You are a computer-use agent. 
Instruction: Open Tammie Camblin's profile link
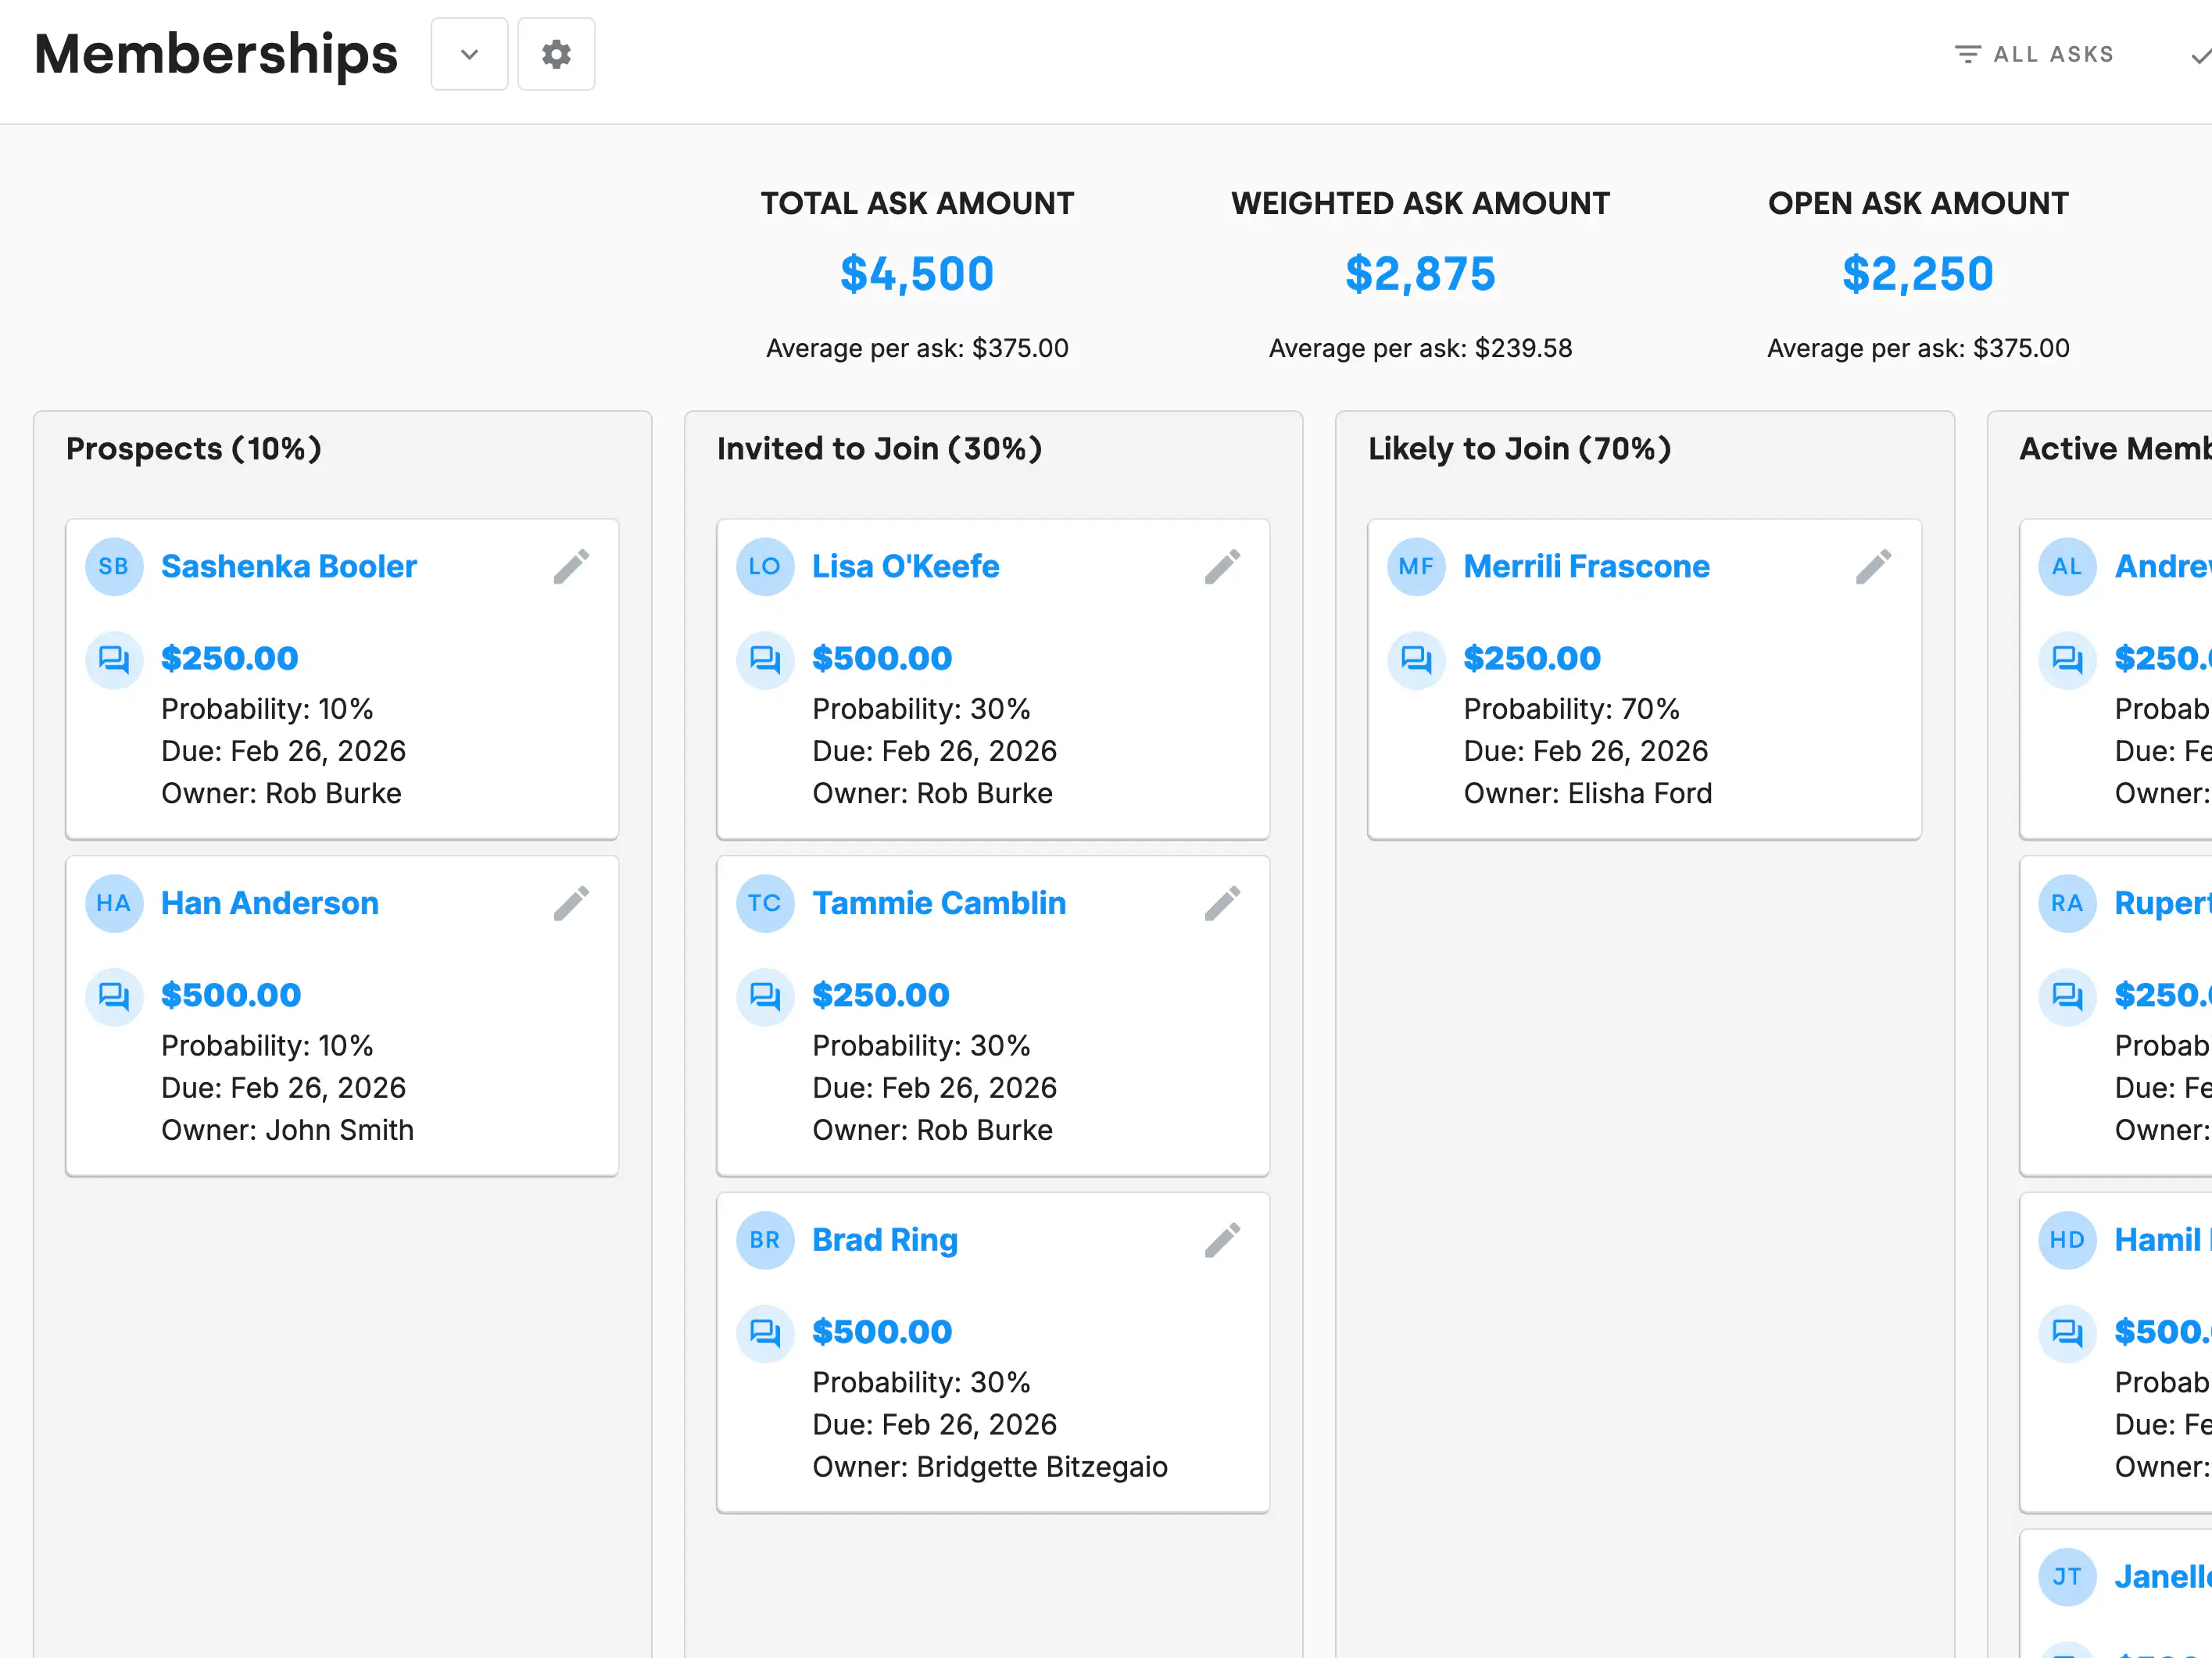point(938,903)
